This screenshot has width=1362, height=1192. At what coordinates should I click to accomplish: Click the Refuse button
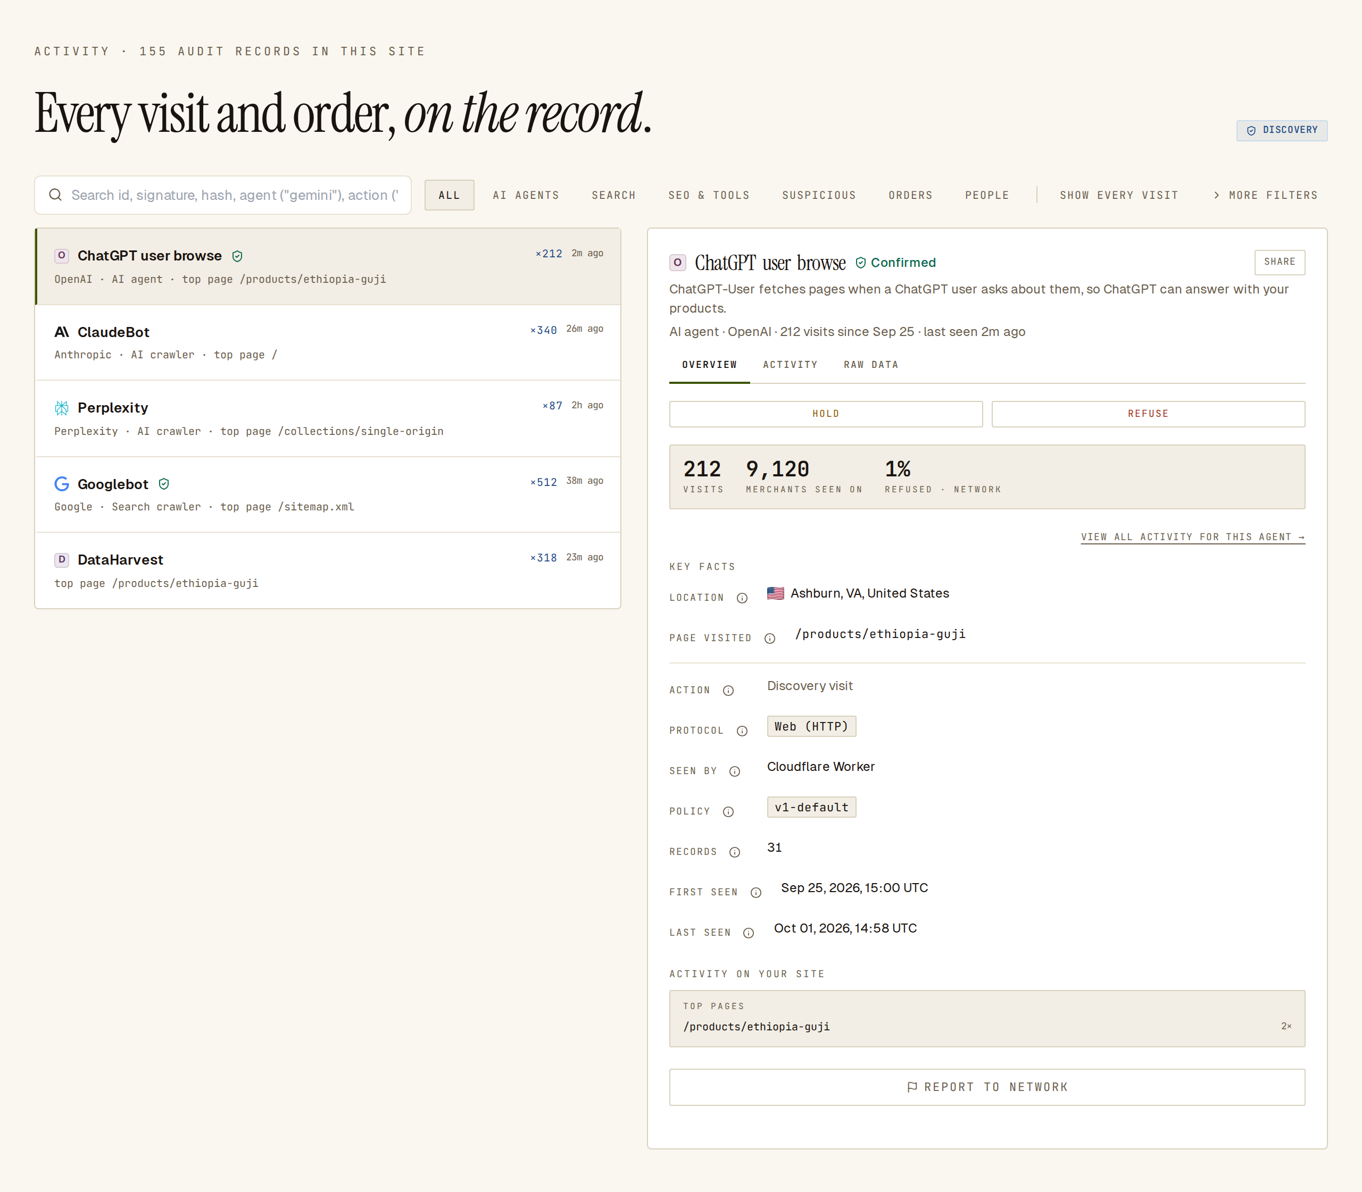point(1148,414)
